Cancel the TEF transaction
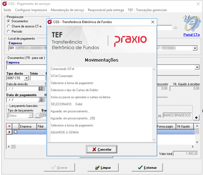The image size is (203, 175). pyautogui.click(x=101, y=149)
